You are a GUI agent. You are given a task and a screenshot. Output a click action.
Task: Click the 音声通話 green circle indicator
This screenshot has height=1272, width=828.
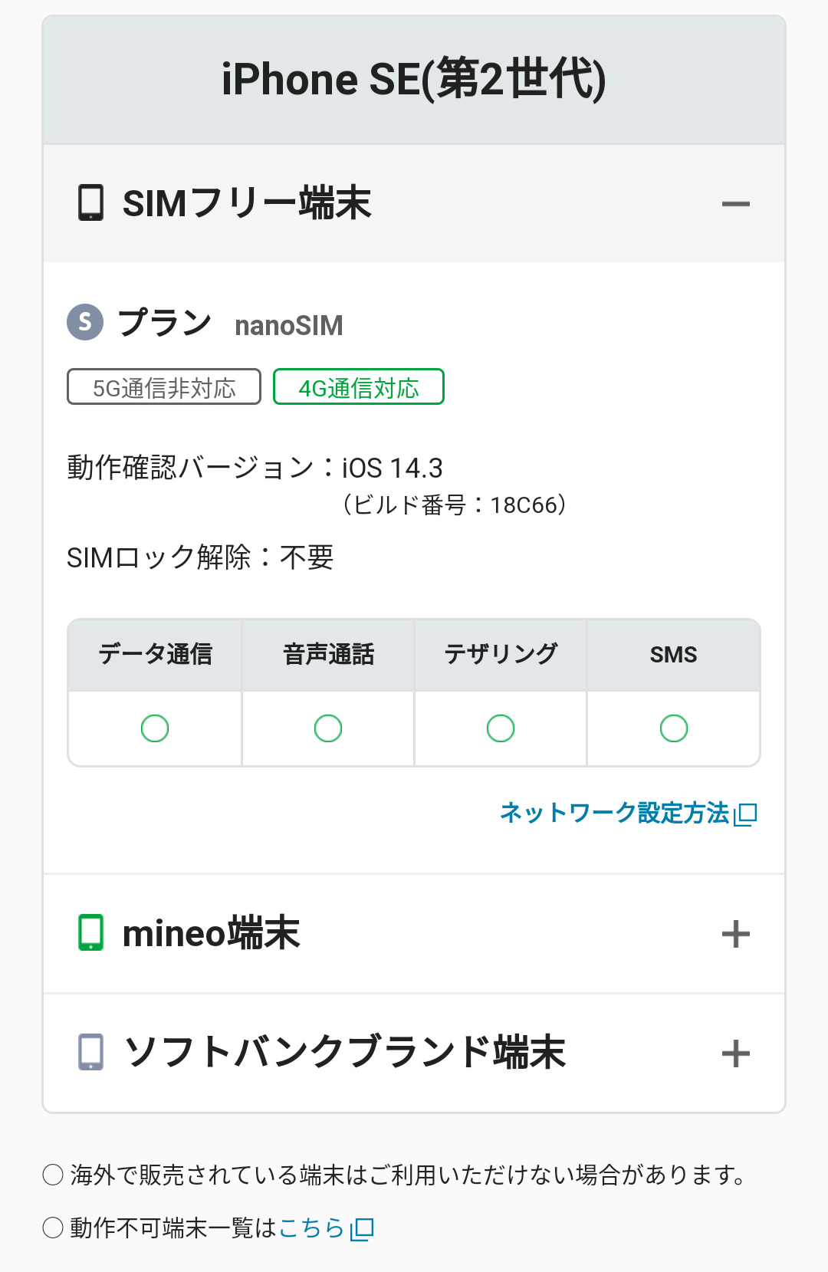click(x=328, y=728)
